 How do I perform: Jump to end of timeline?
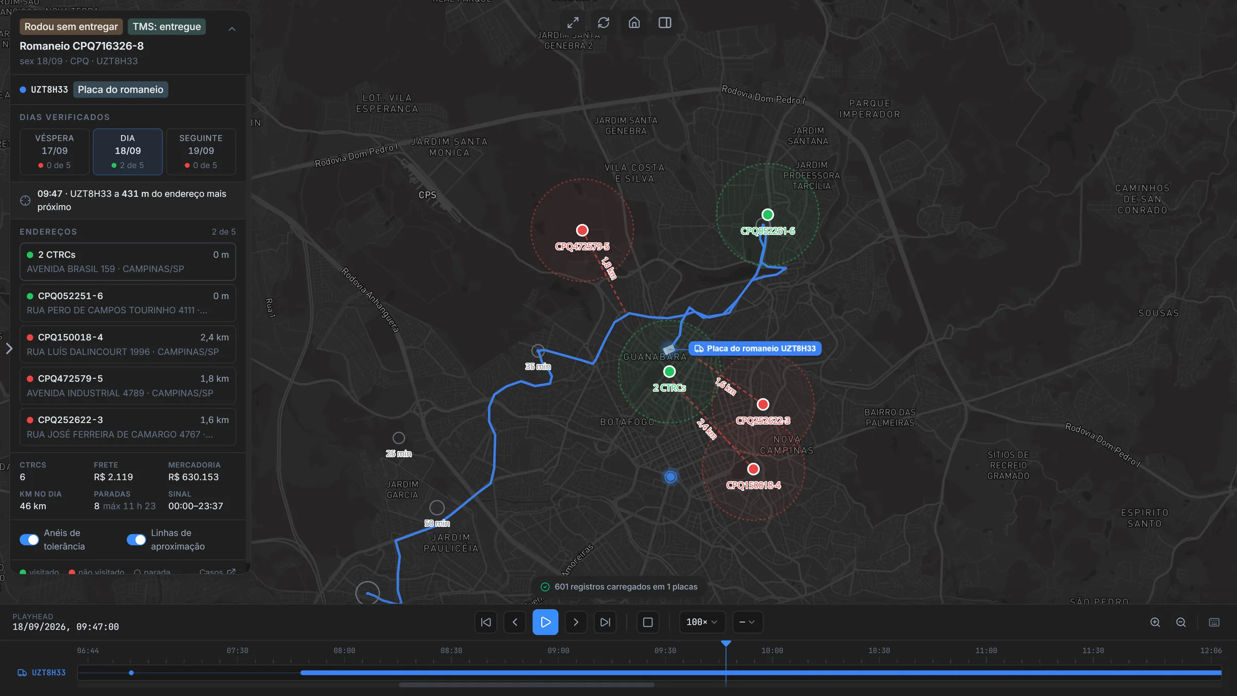605,622
